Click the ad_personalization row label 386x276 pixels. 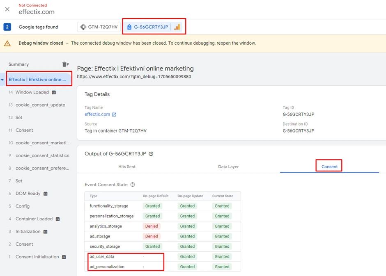107,267
